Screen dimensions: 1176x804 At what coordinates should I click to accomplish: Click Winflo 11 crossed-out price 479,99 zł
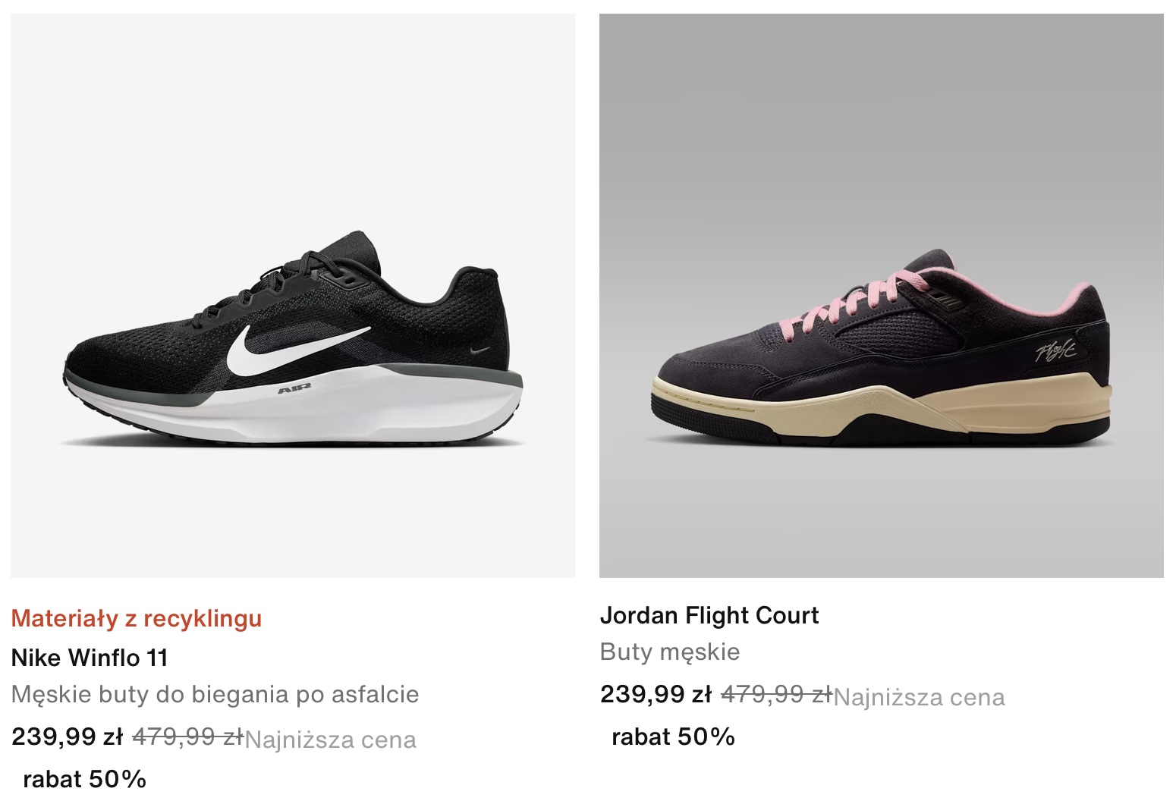click(188, 736)
